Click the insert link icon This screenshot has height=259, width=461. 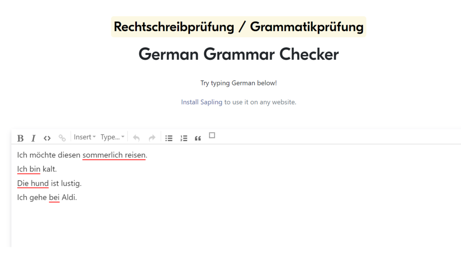point(62,138)
